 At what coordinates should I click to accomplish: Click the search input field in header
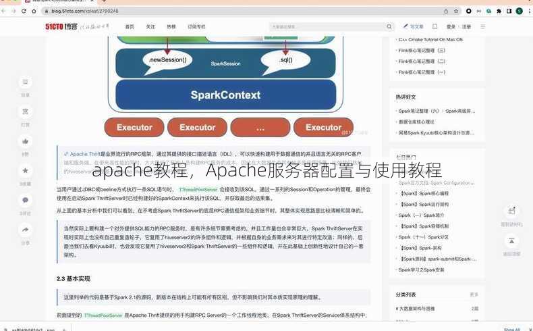(327, 26)
